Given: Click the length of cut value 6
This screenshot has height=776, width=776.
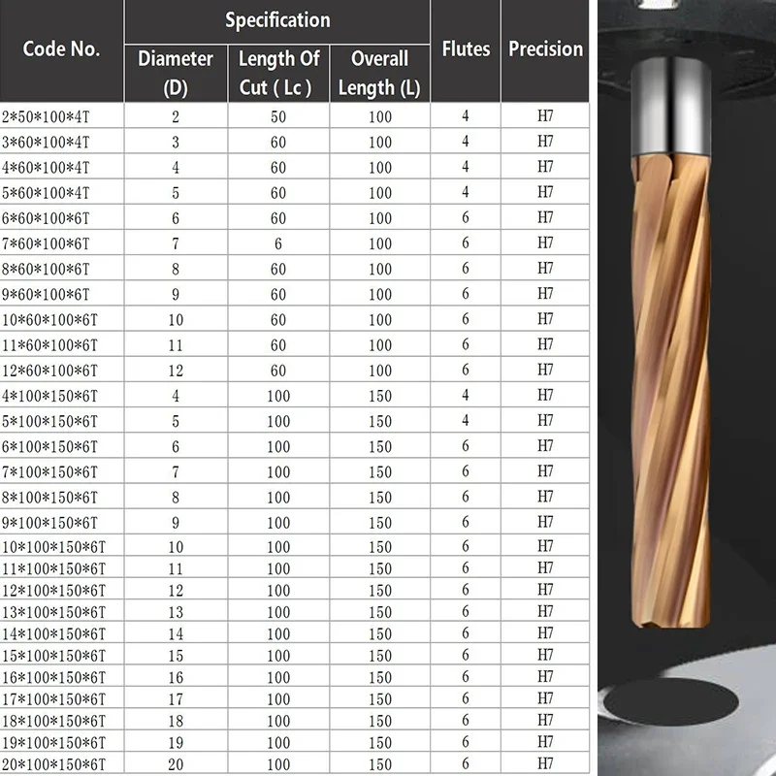Looking at the screenshot, I should click(278, 243).
